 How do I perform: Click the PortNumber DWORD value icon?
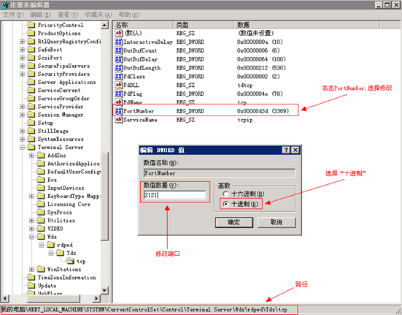point(118,111)
